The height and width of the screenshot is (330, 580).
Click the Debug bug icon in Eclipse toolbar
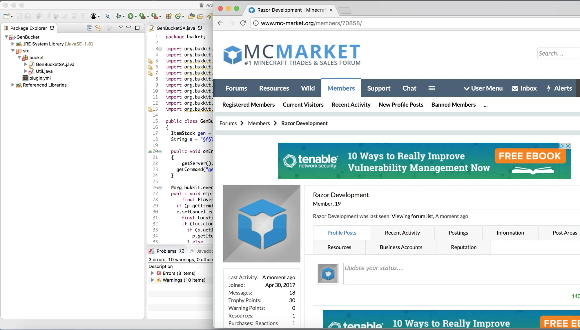pos(118,16)
